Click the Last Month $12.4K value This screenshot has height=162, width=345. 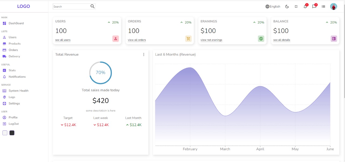(134, 125)
